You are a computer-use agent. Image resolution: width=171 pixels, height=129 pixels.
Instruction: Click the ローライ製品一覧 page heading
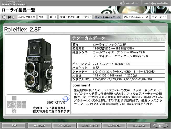(x=18, y=10)
